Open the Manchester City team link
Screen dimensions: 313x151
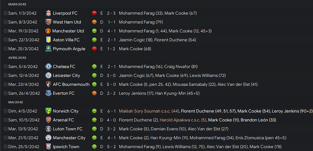(x=69, y=138)
